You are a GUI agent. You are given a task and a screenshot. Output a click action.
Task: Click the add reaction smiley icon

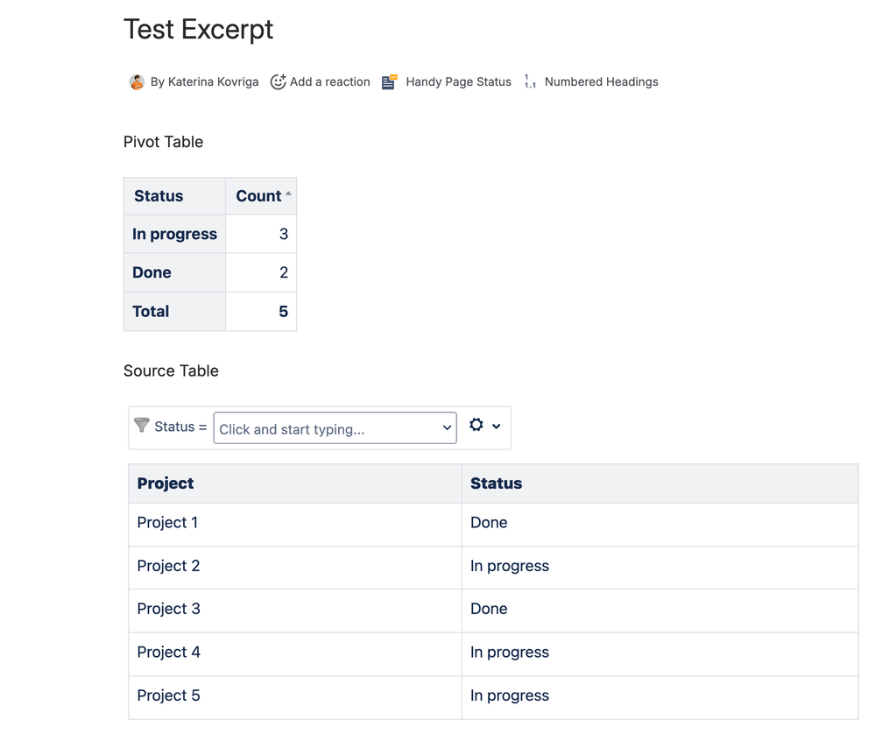click(x=278, y=81)
